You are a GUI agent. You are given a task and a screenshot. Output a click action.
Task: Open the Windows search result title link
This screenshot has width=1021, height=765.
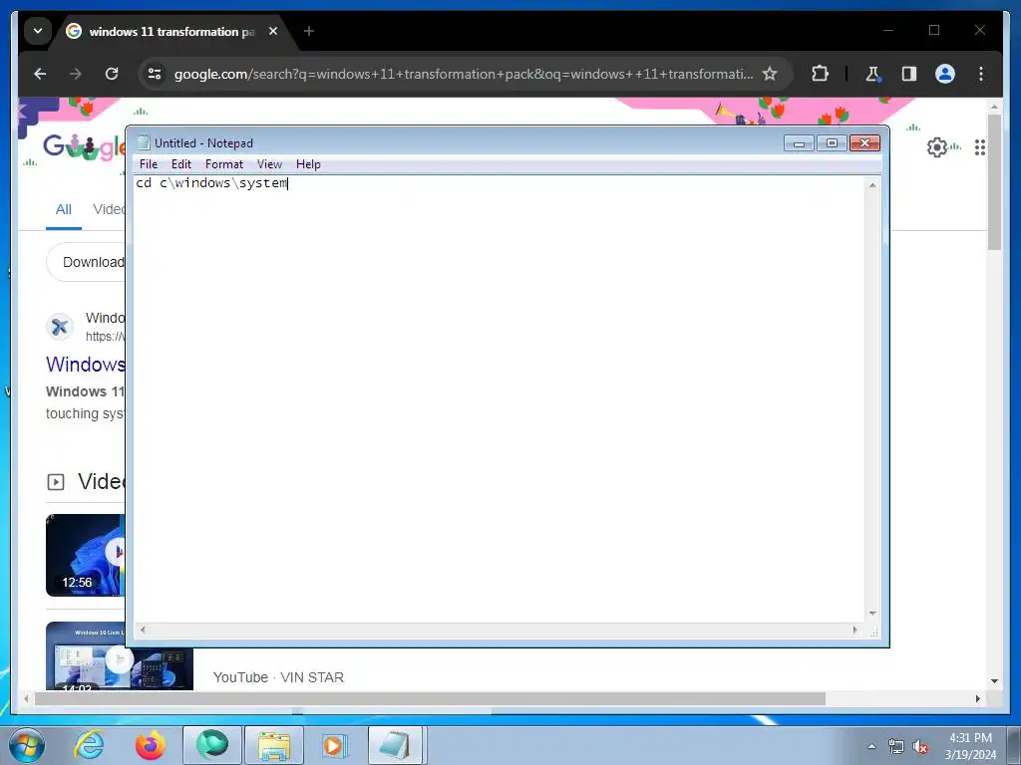(86, 365)
